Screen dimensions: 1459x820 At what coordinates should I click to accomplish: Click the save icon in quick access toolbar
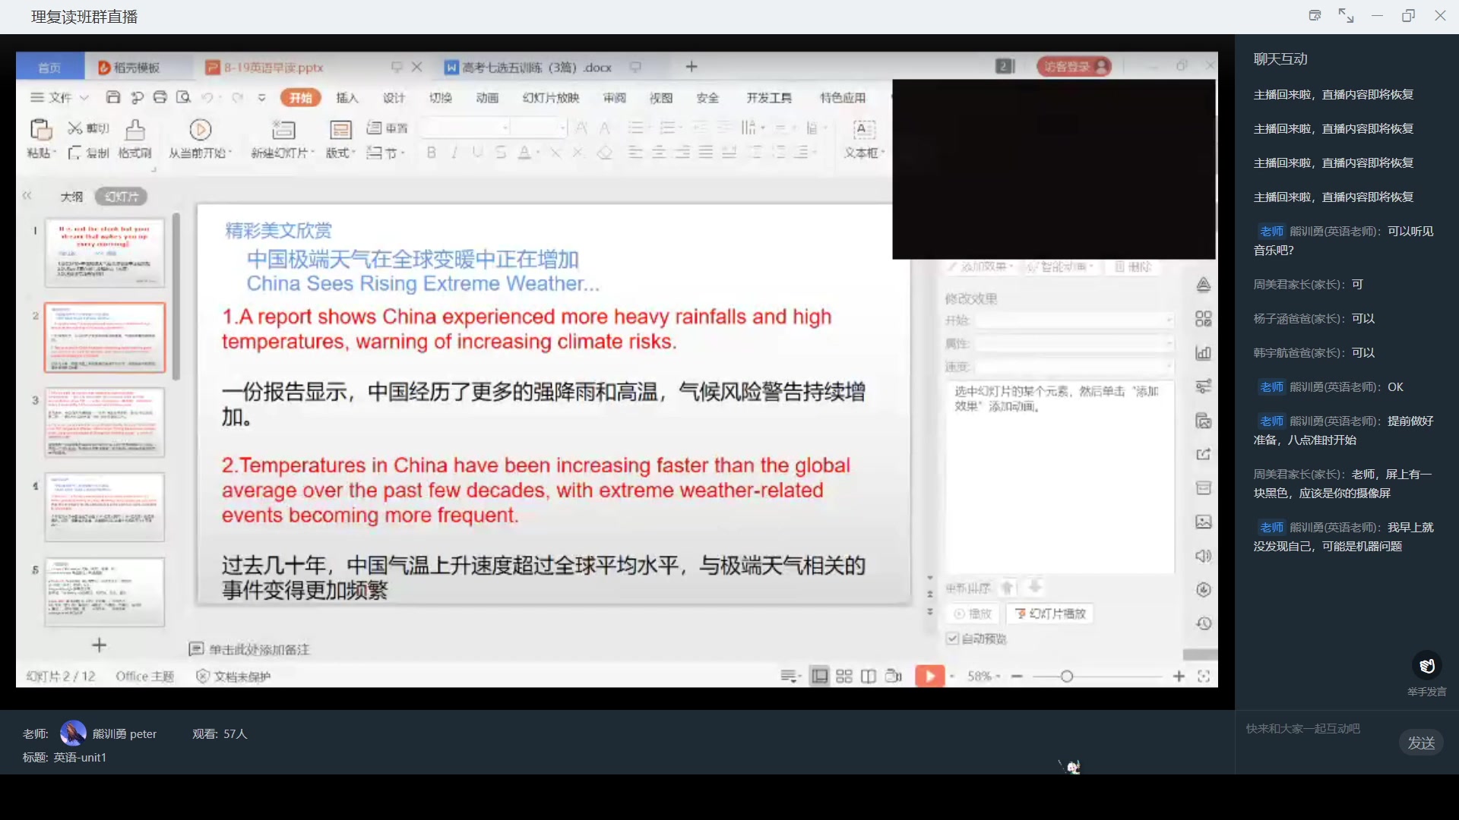[x=113, y=97]
